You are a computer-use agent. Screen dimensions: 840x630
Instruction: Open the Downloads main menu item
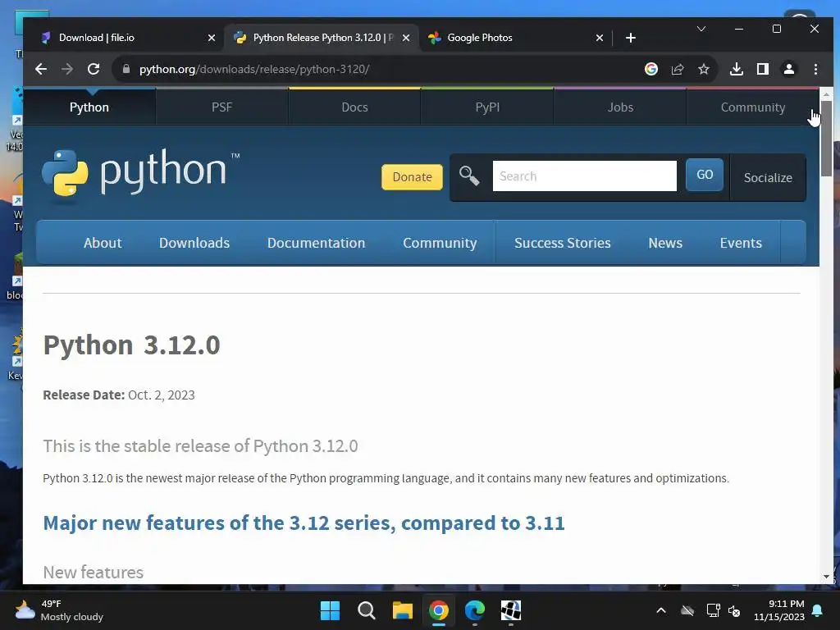pyautogui.click(x=194, y=243)
